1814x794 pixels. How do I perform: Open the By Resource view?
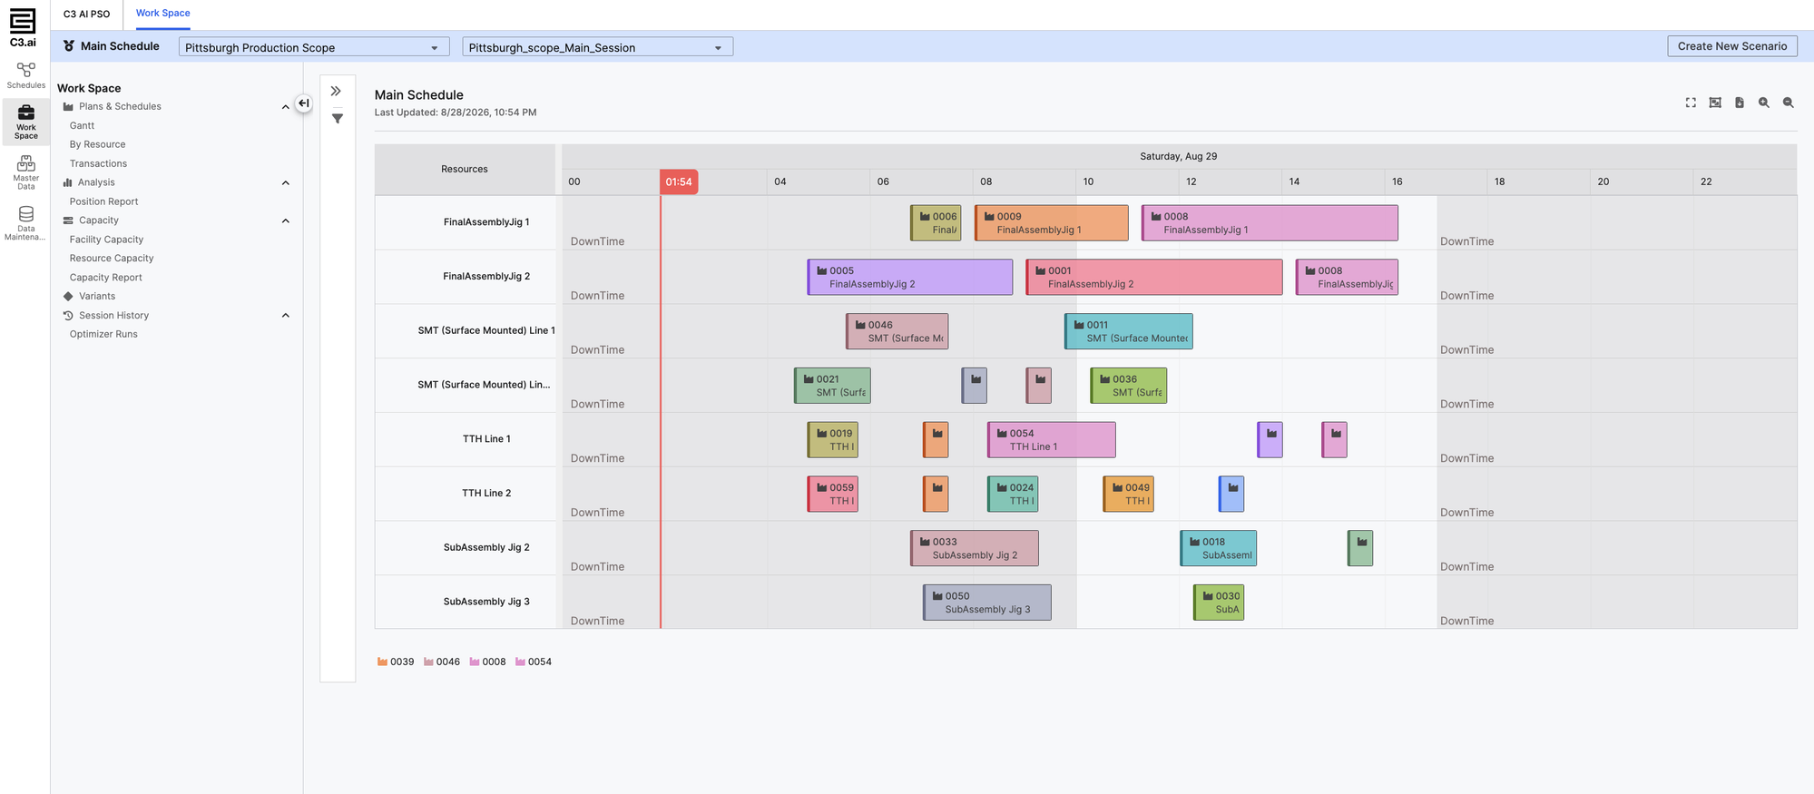(x=98, y=145)
